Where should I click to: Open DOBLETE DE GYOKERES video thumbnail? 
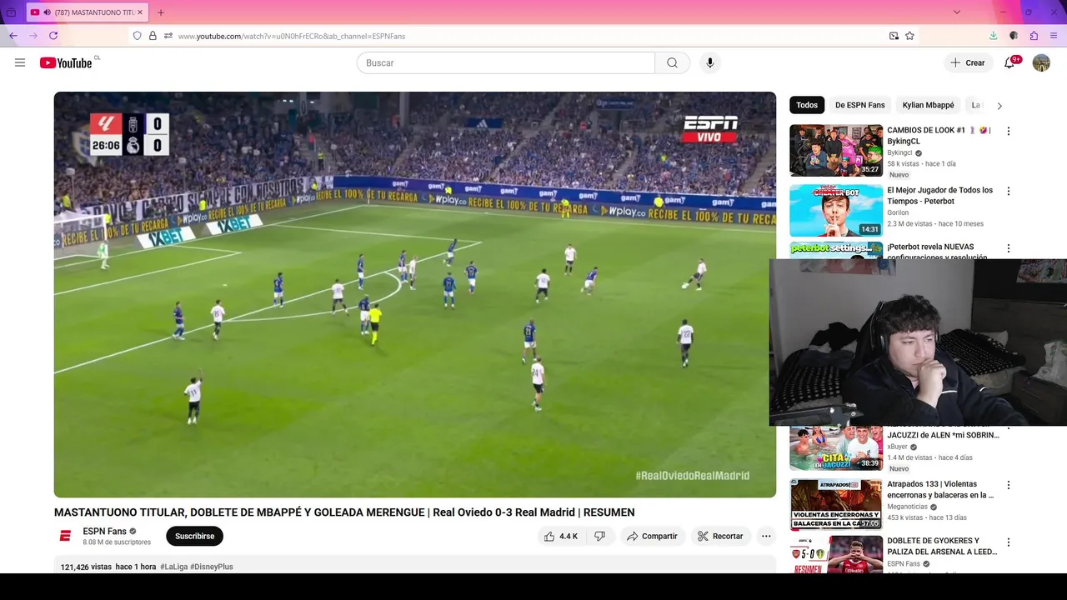click(x=836, y=554)
